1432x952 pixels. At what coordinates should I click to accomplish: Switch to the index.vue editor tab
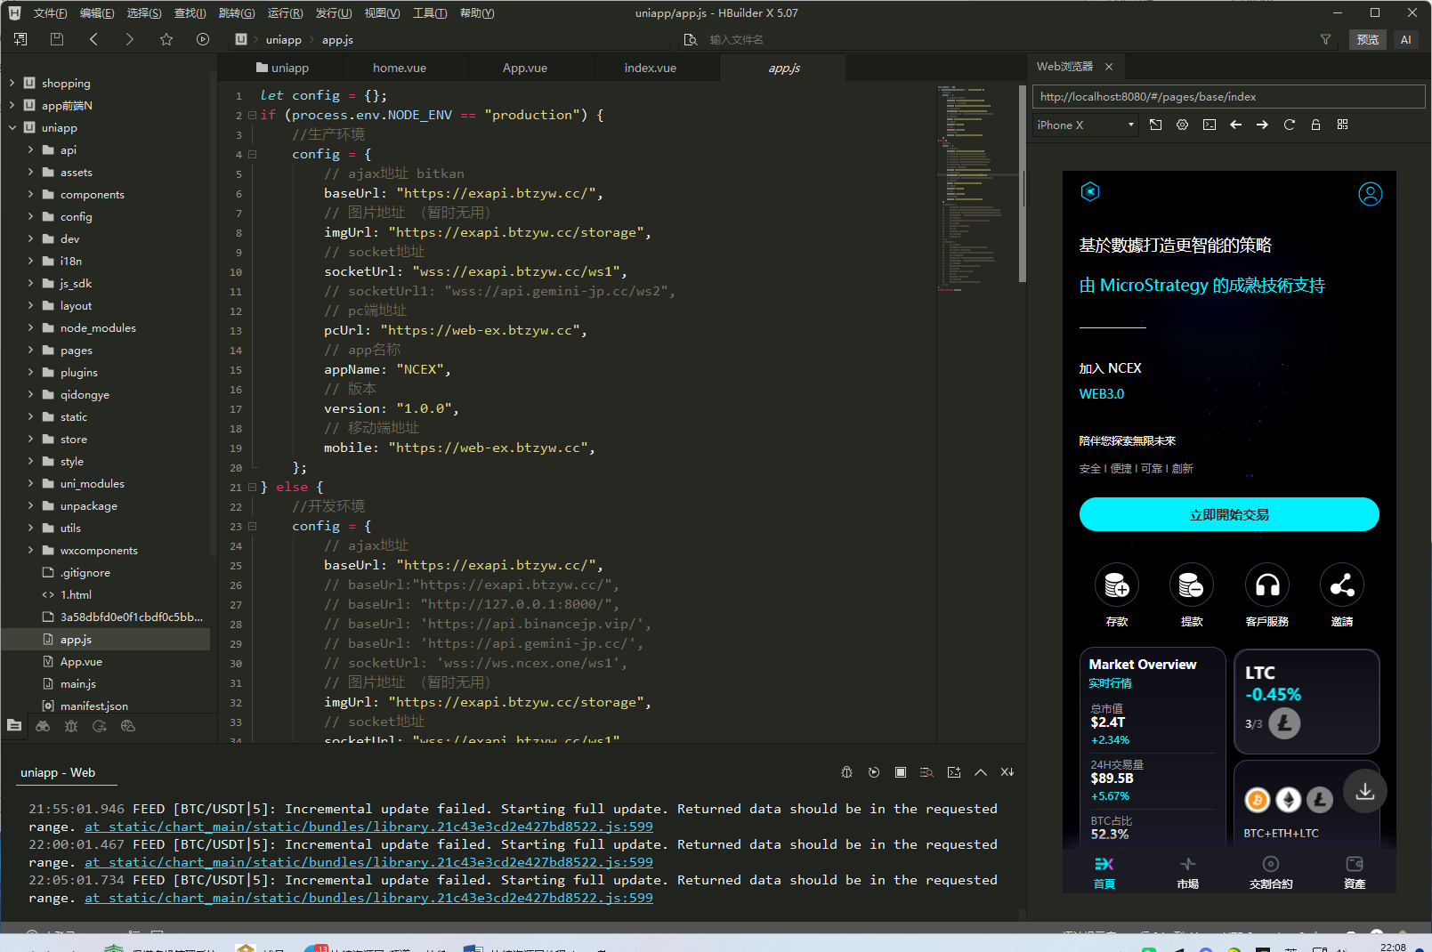click(651, 68)
